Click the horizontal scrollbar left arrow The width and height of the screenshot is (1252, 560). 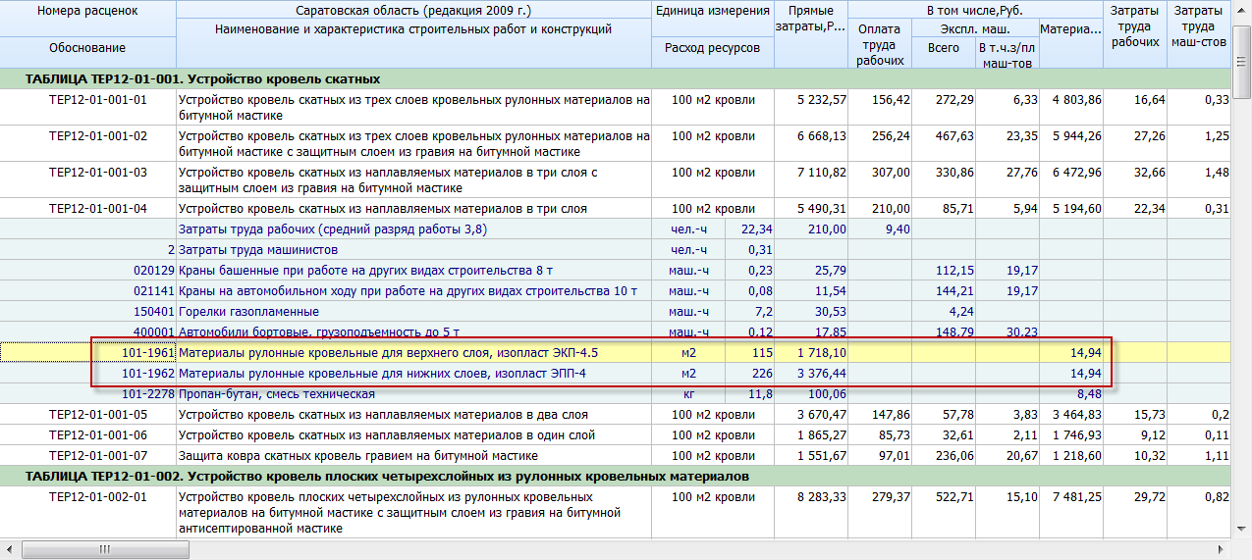(x=9, y=550)
